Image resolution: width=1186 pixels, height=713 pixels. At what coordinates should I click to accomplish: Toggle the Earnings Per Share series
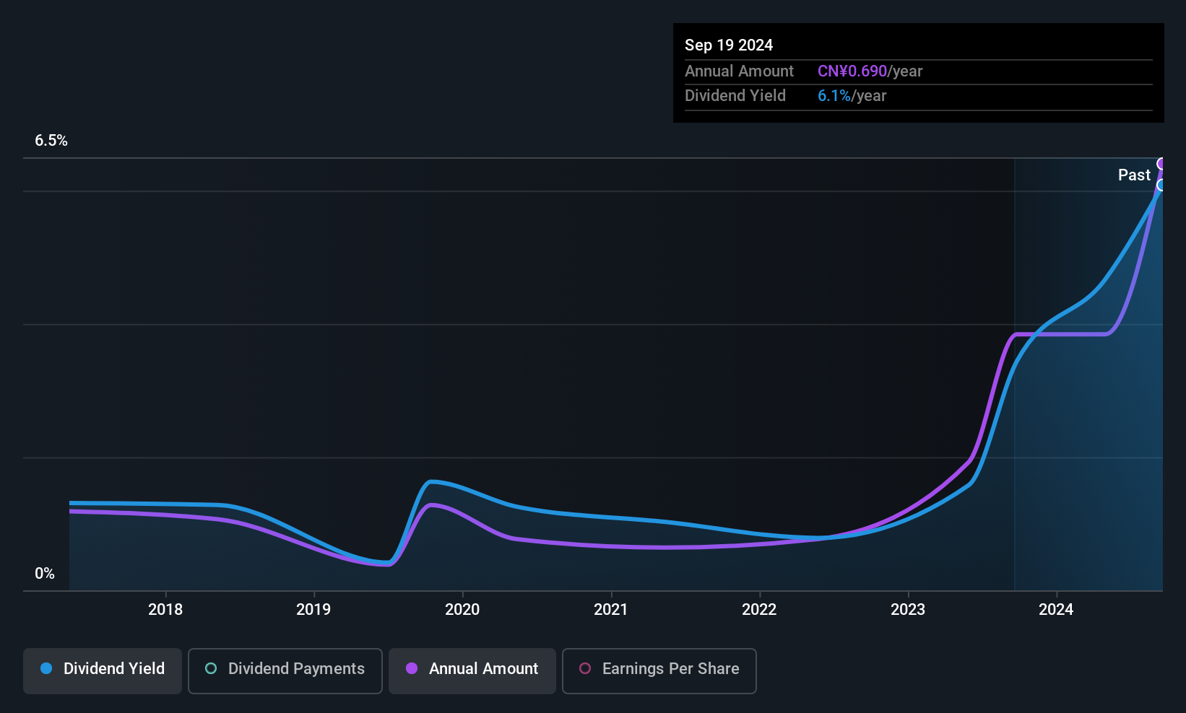[659, 671]
